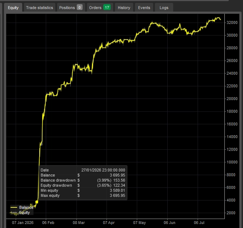Viewport: 243px width, 228px height.
Task: Open the Logs tab
Action: (x=164, y=8)
